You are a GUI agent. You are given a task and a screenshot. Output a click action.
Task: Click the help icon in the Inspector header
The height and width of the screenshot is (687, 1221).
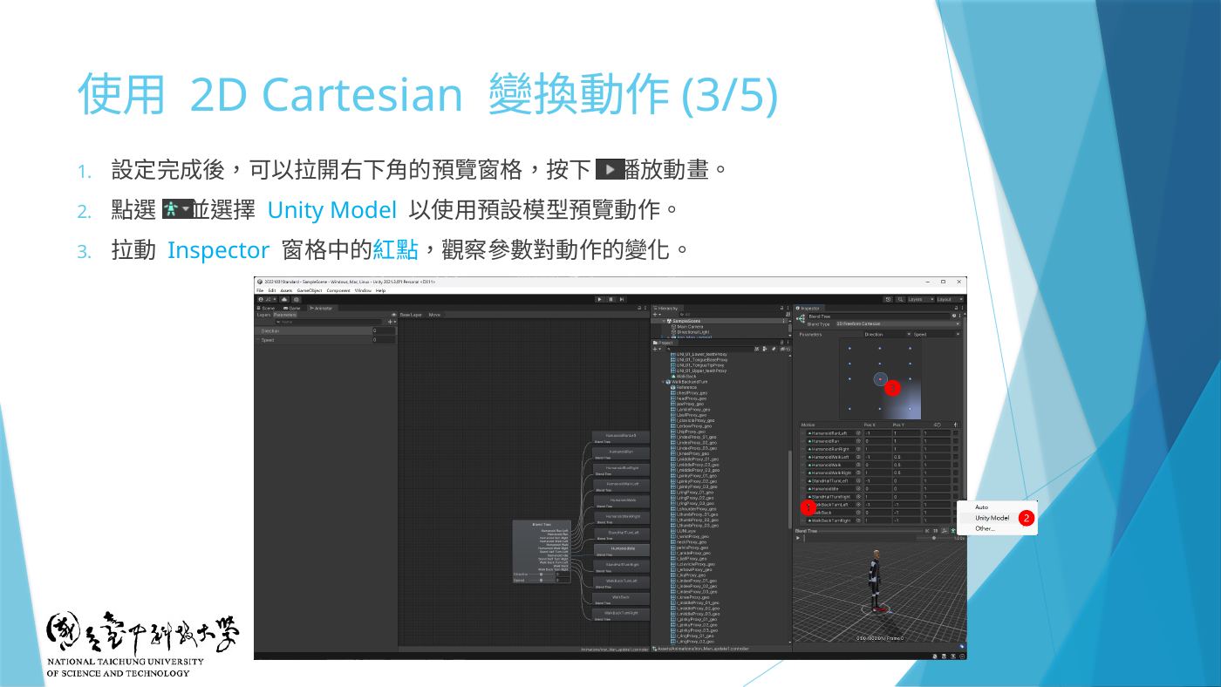click(x=952, y=316)
